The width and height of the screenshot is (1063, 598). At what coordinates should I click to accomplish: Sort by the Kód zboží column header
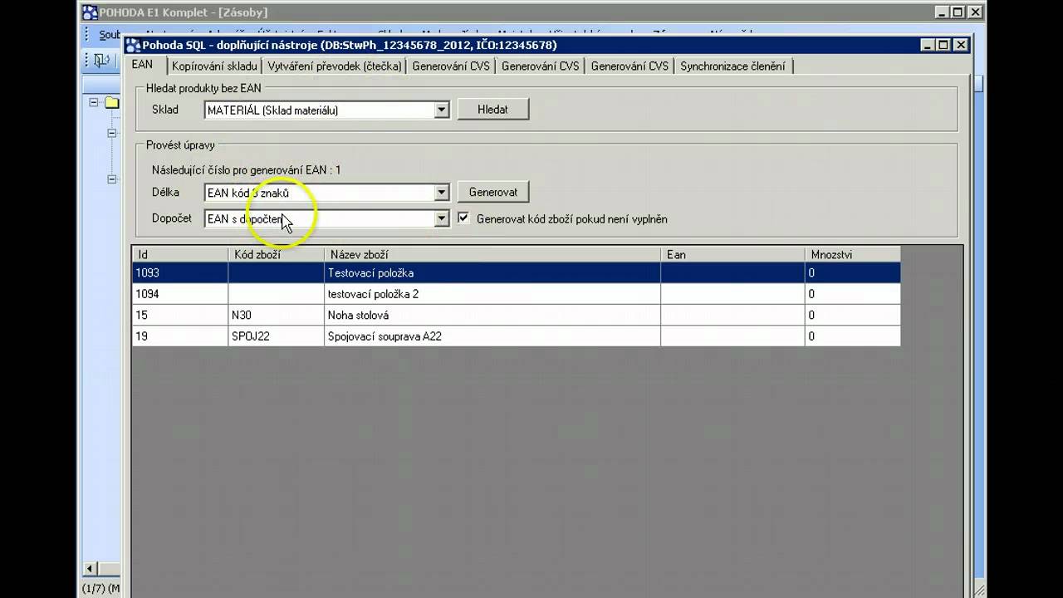pos(276,255)
